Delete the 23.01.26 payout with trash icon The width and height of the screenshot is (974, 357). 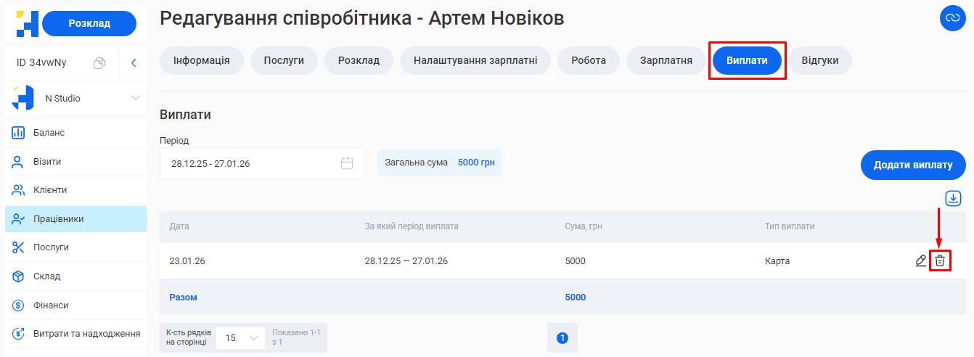940,260
